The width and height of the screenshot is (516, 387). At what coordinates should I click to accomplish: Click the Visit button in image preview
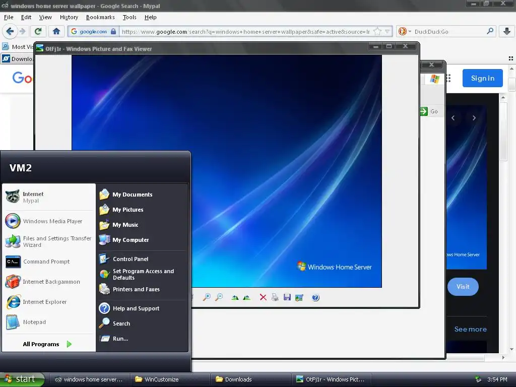coord(463,287)
